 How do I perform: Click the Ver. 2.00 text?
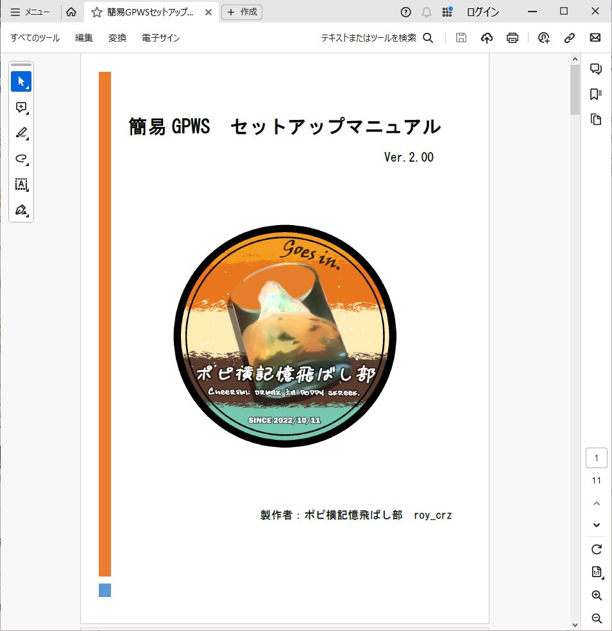click(409, 157)
